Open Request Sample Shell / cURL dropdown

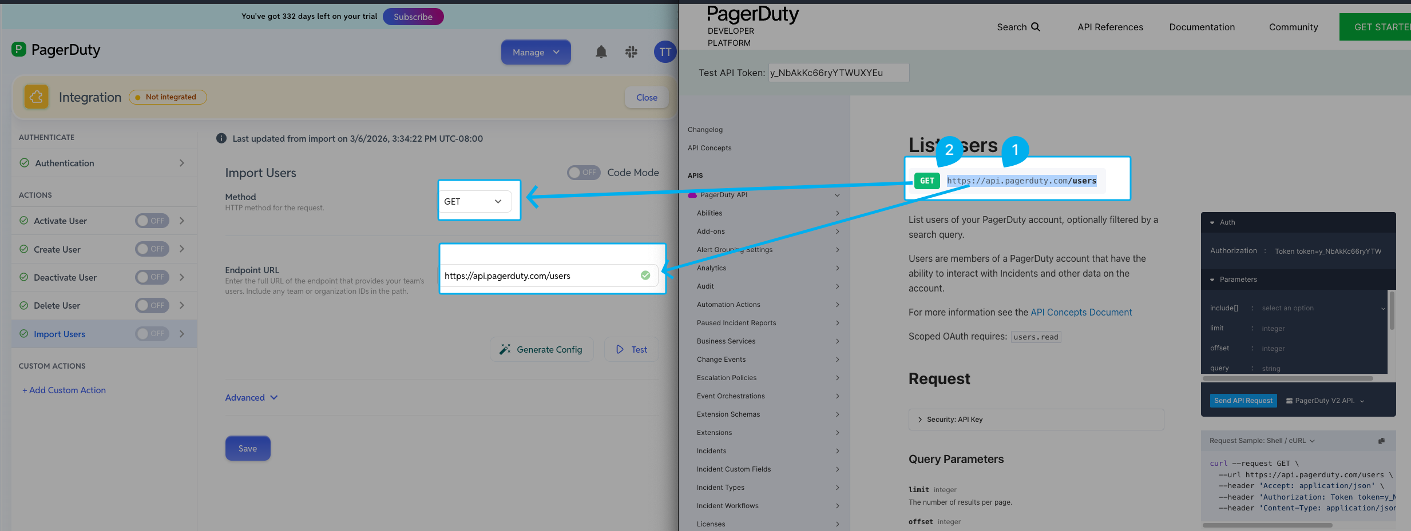point(1262,441)
